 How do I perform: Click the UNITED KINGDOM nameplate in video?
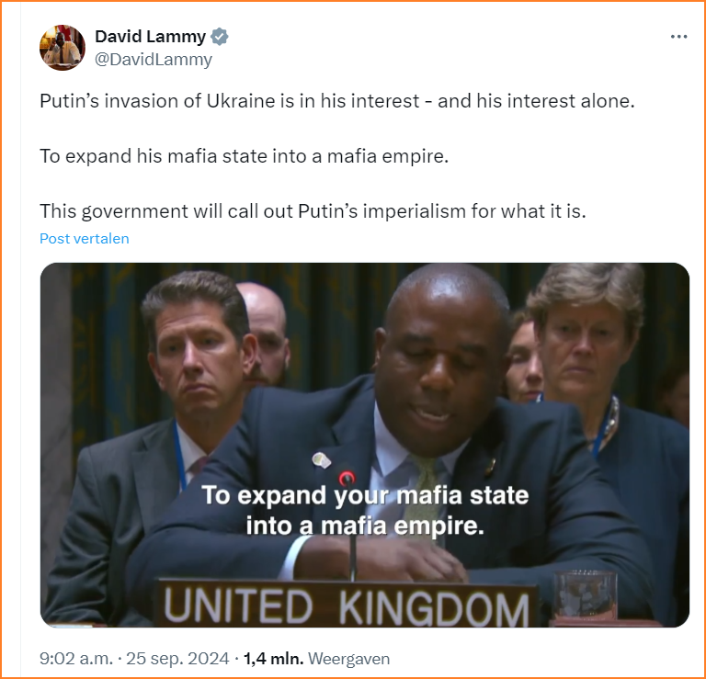click(347, 605)
